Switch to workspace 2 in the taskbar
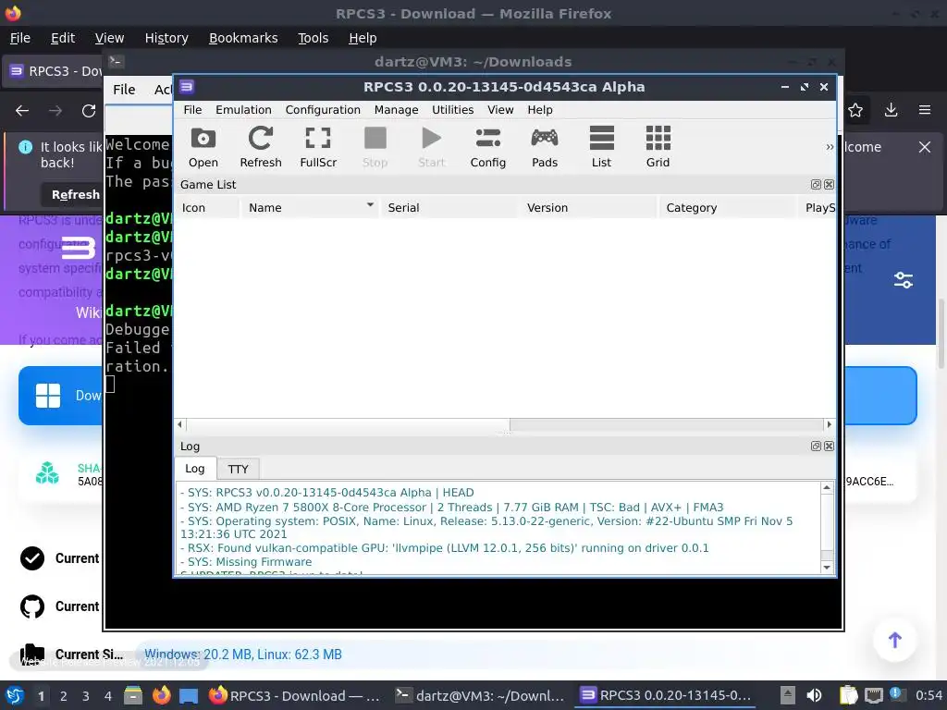This screenshot has width=947, height=710. [64, 696]
